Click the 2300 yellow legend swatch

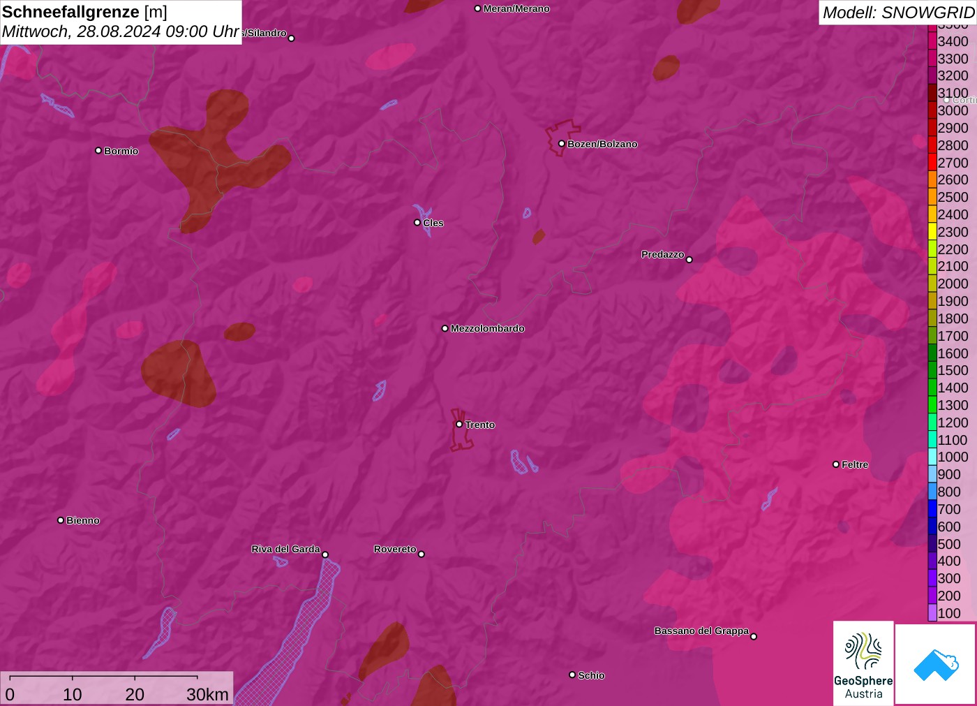pyautogui.click(x=932, y=231)
